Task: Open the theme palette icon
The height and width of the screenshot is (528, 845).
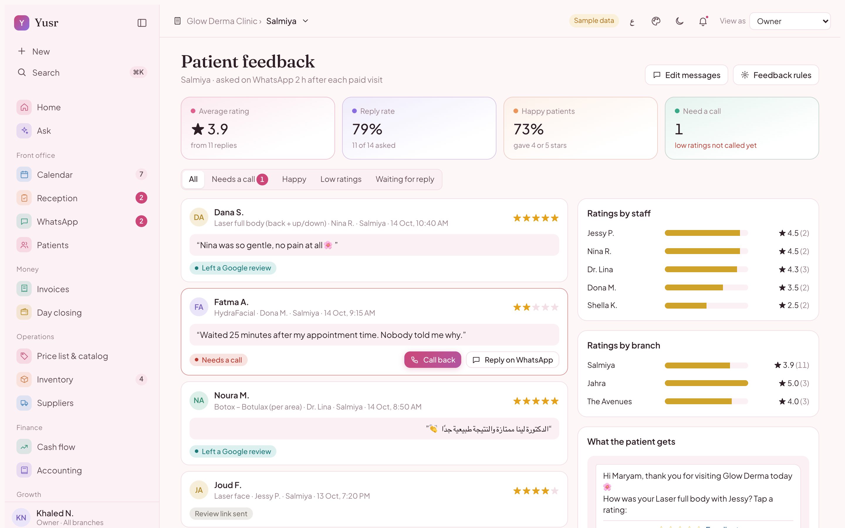Action: coord(656,21)
